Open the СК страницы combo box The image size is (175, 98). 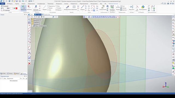click(11, 10)
